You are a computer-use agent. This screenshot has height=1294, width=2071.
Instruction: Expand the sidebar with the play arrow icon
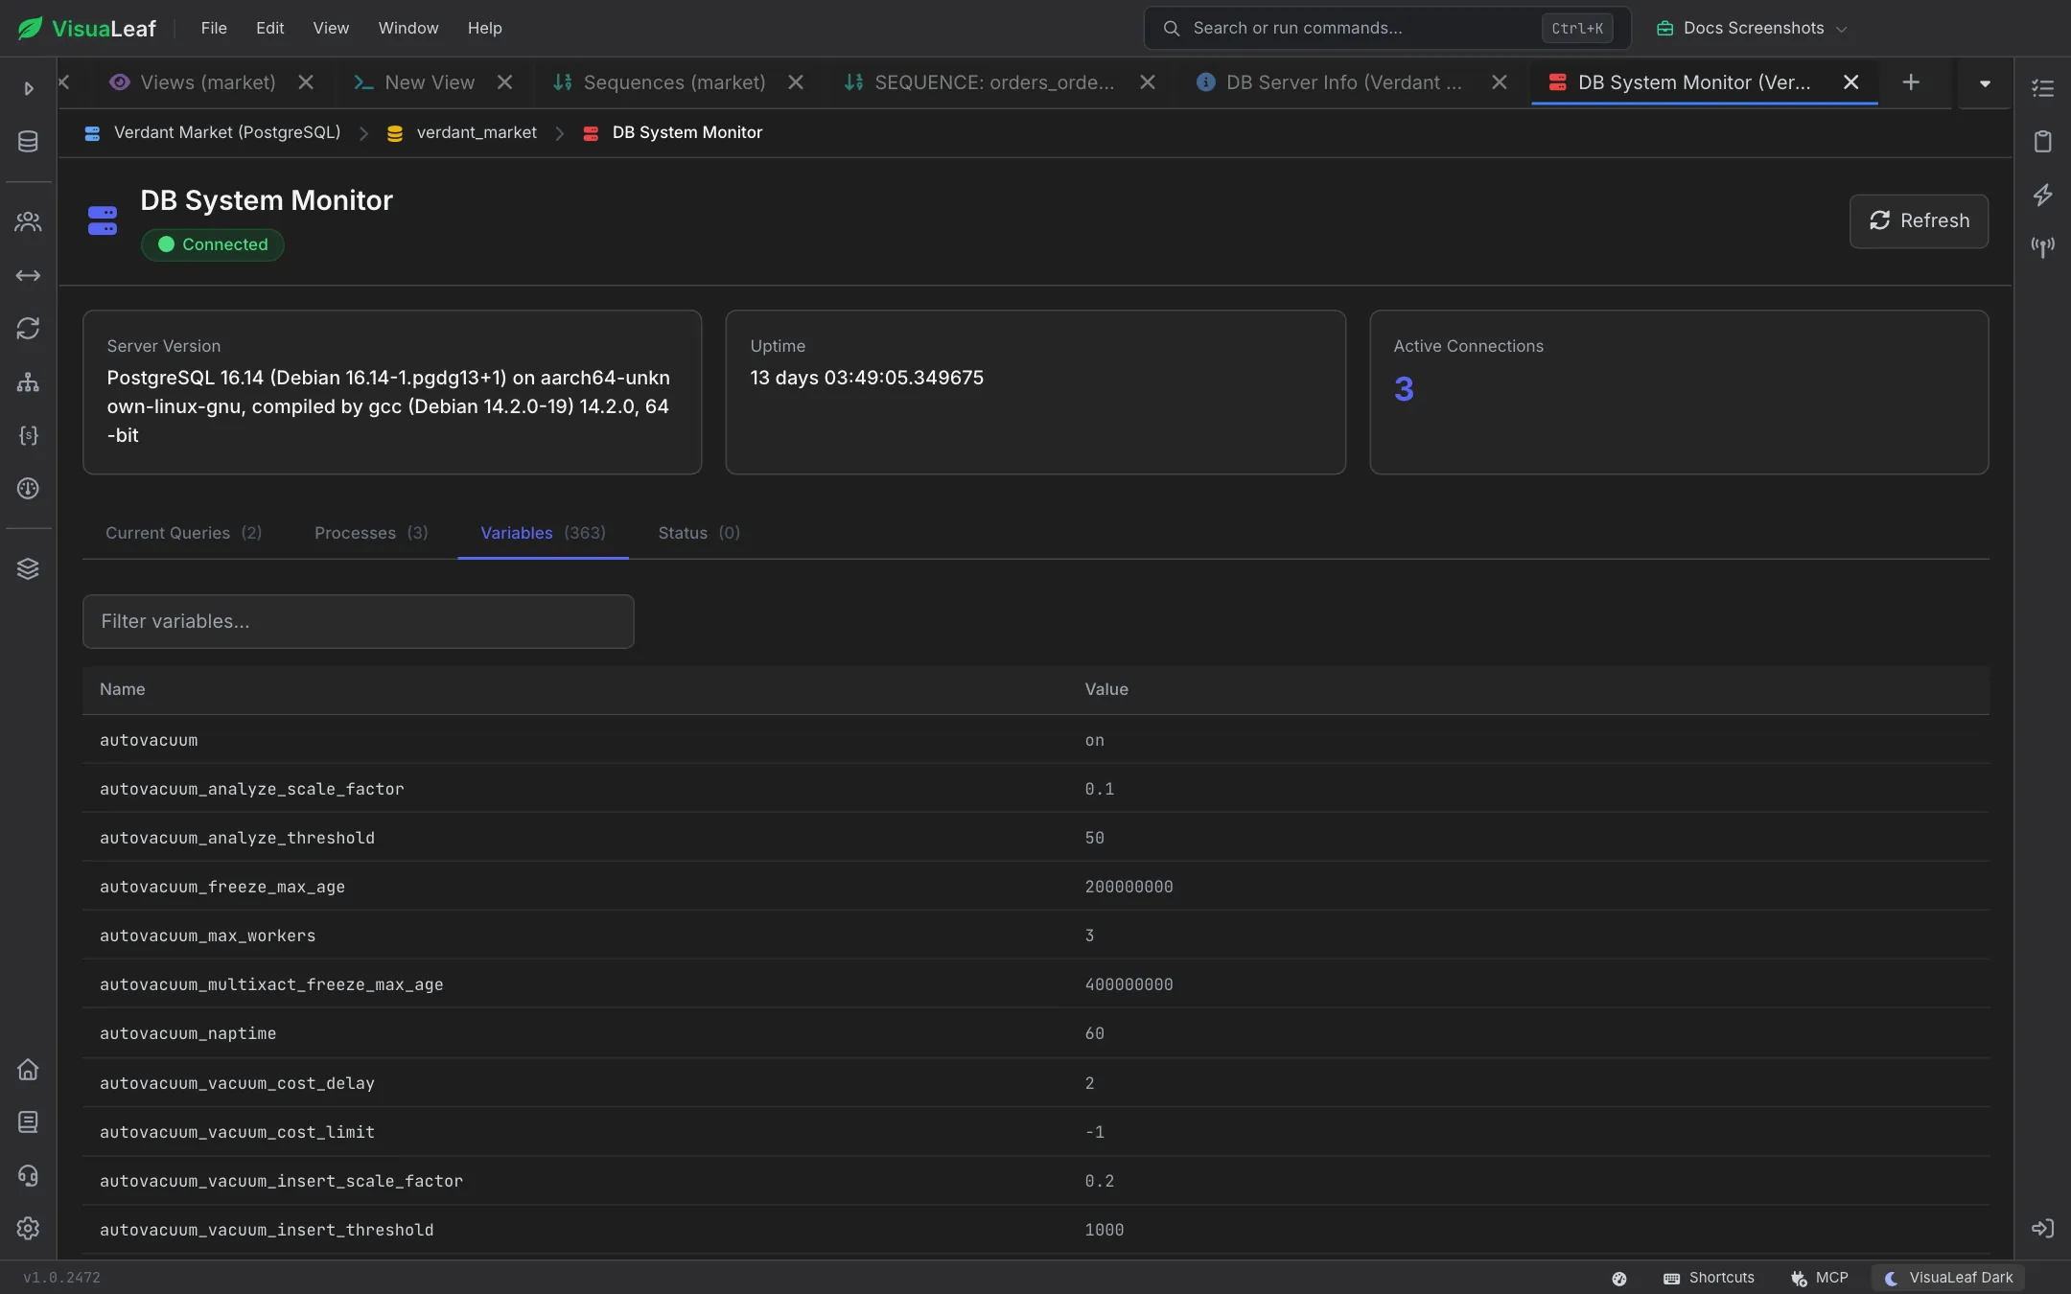click(x=28, y=88)
